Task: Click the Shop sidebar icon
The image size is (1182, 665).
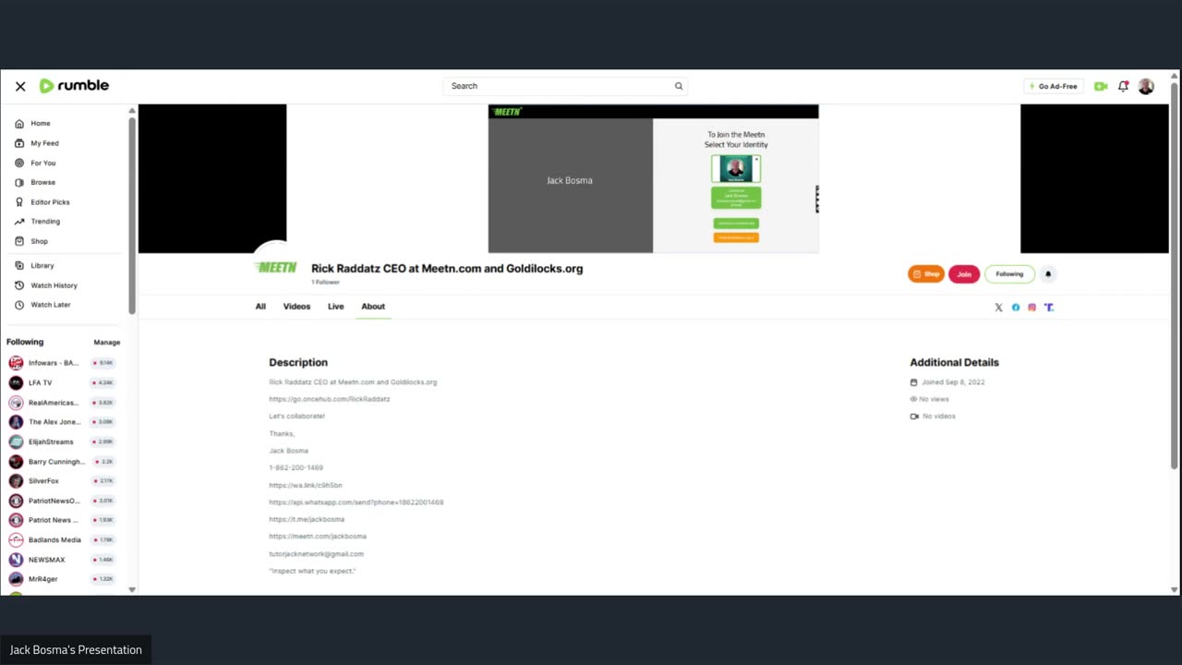Action: [19, 241]
